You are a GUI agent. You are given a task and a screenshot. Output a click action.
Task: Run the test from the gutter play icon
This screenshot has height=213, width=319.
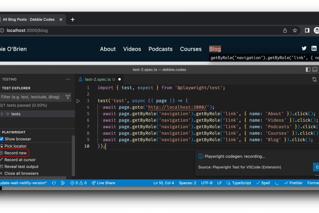tap(78, 101)
